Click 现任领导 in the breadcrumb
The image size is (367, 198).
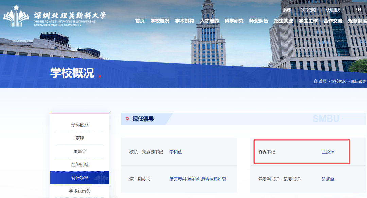point(359,81)
